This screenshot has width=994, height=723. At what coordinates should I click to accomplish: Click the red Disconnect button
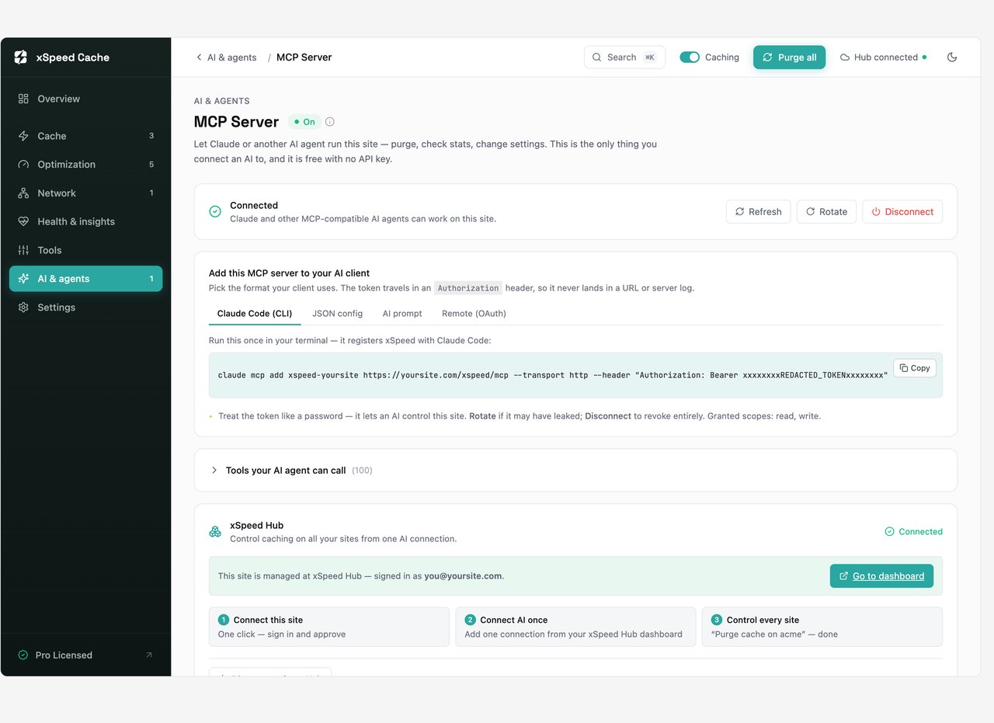pyautogui.click(x=902, y=212)
